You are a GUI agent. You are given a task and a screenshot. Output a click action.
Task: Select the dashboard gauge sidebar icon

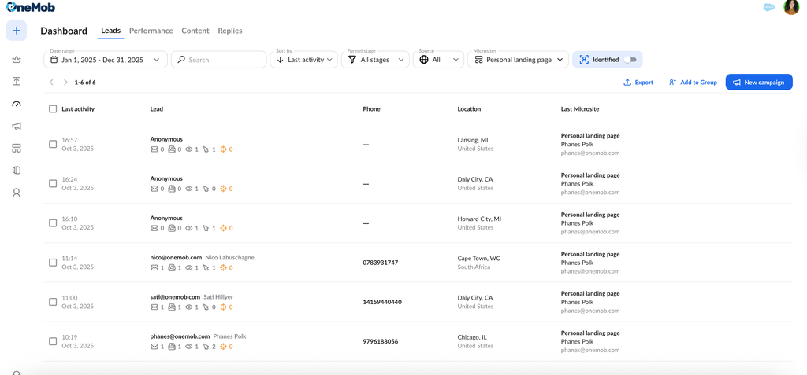(x=17, y=104)
